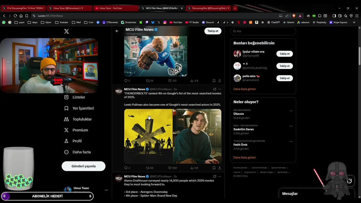Follow (yo)ur villain era account
Viewport: 361px width, 203px height.
[285, 54]
